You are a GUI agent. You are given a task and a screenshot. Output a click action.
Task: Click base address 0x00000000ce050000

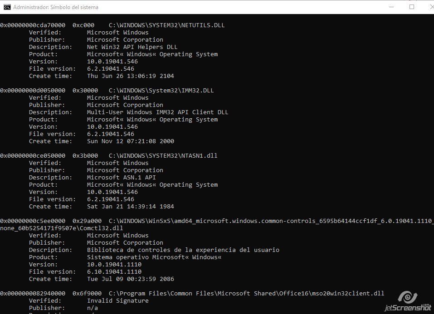pos(33,156)
